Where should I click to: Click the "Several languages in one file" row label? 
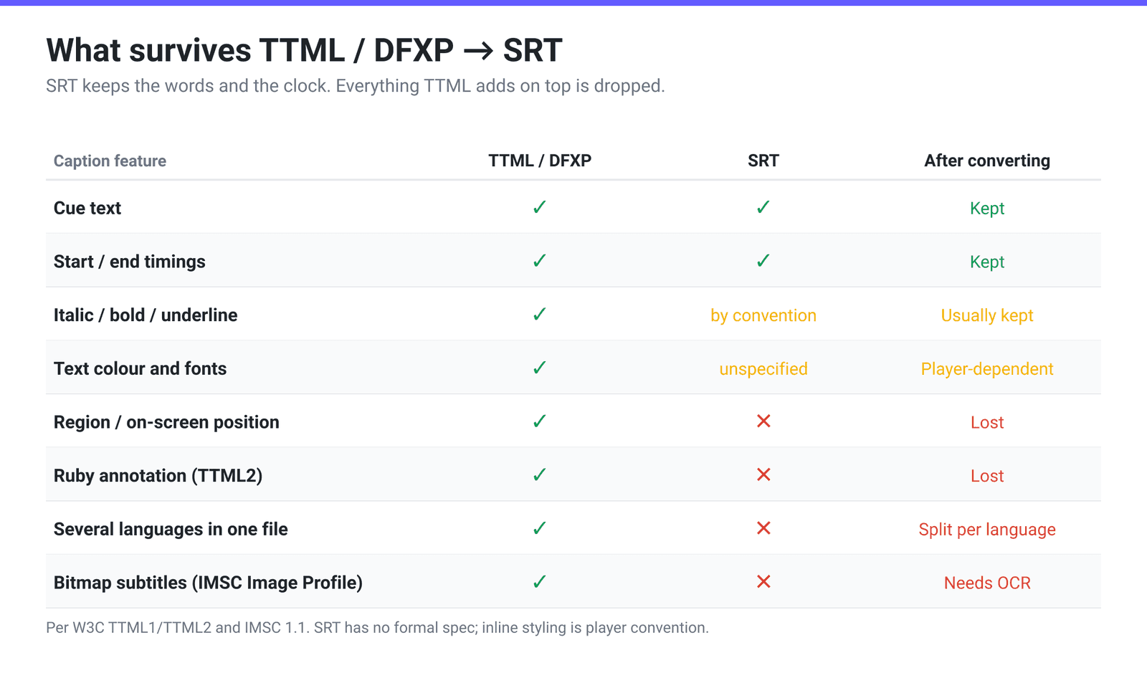[x=171, y=529]
